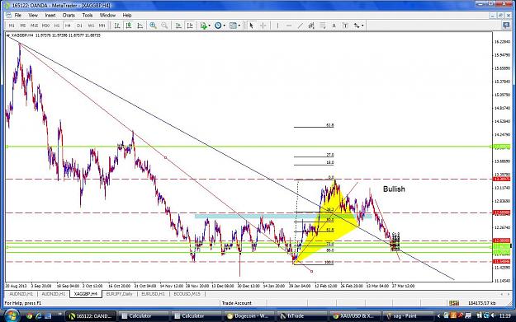Open the chart window system menu icon
The width and height of the screenshot is (516, 322).
[8, 16]
